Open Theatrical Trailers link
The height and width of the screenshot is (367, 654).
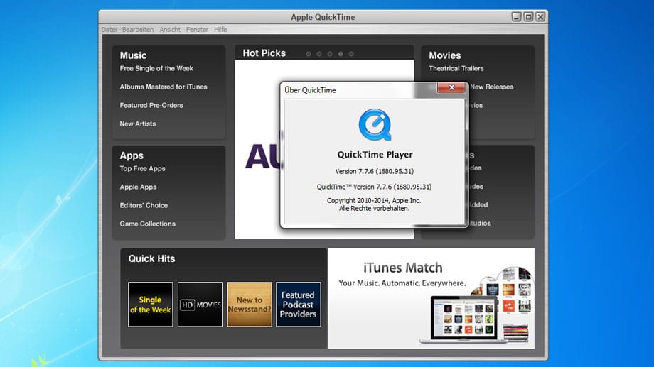pyautogui.click(x=456, y=68)
